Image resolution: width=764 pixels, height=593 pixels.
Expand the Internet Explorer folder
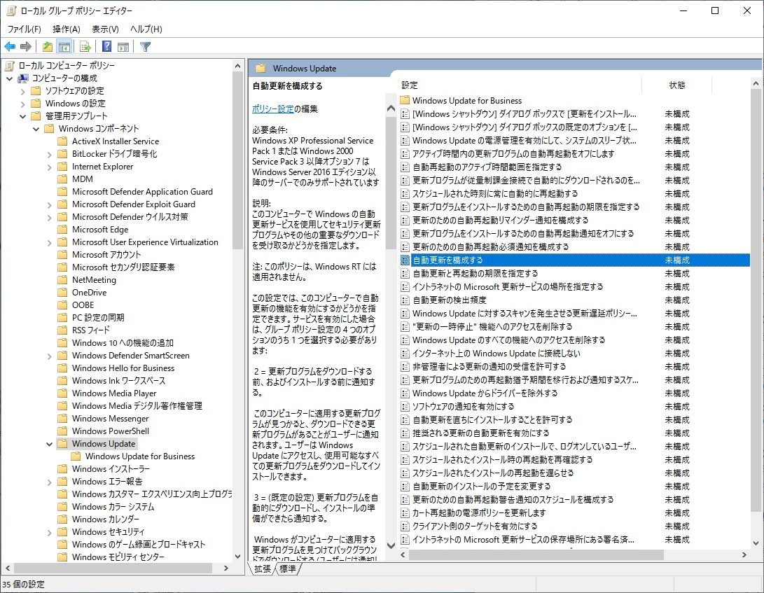49,167
